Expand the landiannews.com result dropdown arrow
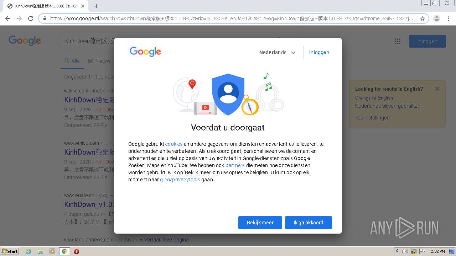Image resolution: width=456 pixels, height=256 pixels. [x=141, y=240]
